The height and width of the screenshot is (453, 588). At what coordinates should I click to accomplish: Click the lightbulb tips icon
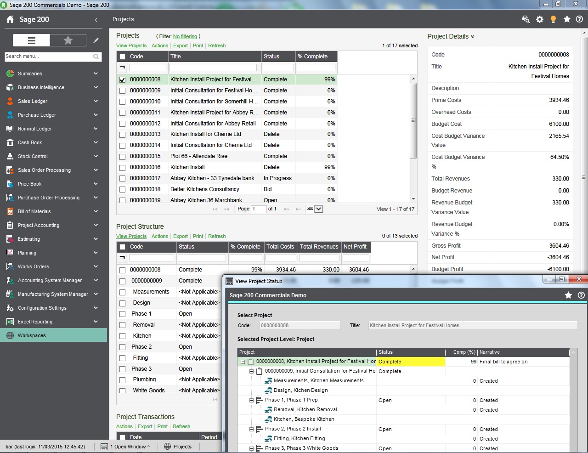553,19
